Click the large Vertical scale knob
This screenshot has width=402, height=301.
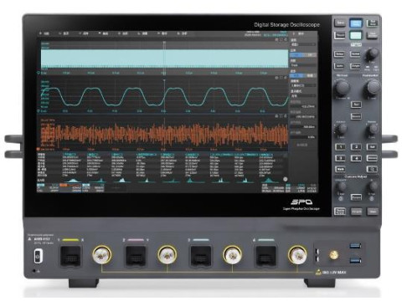pyautogui.click(x=343, y=88)
